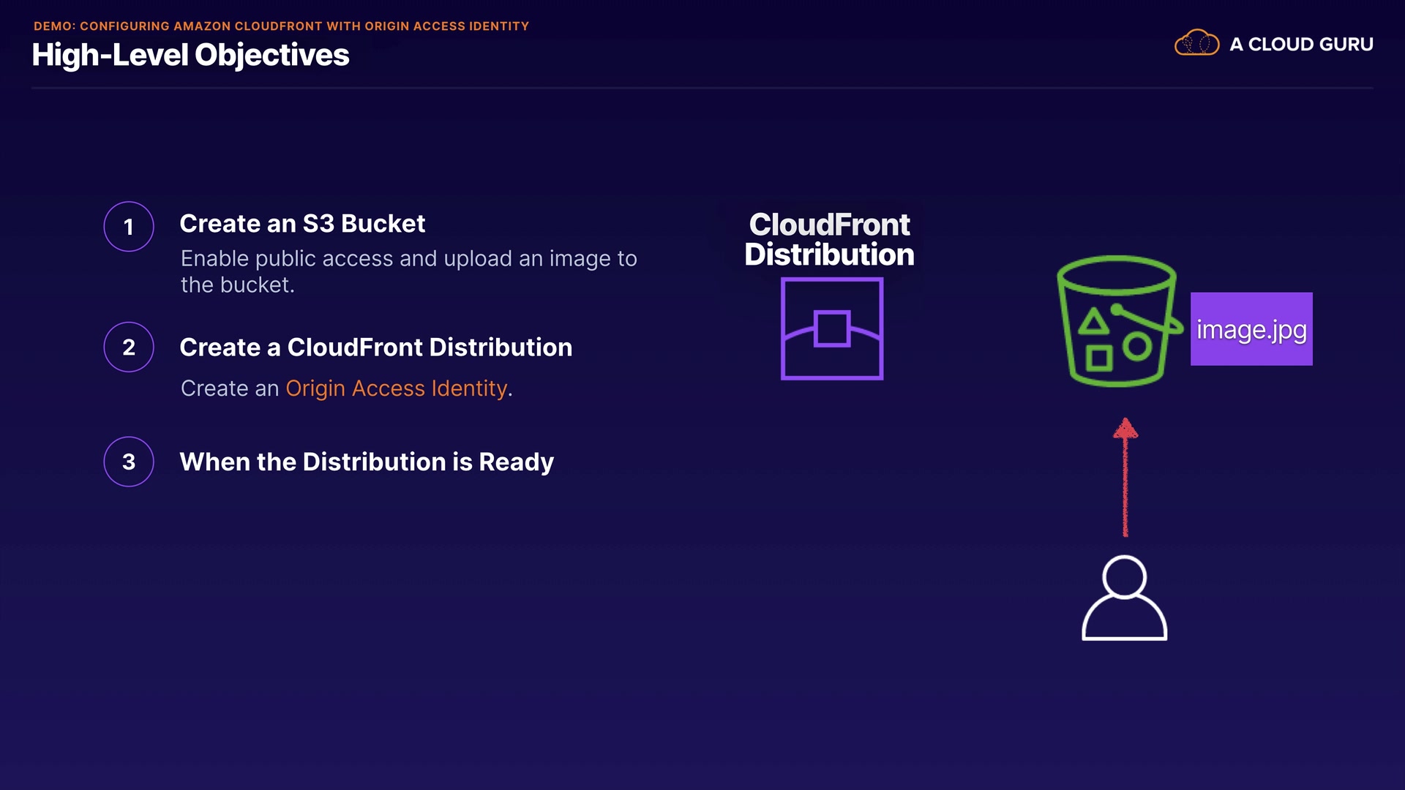
Task: Click the High-Level Objectives title
Action: [x=190, y=56]
